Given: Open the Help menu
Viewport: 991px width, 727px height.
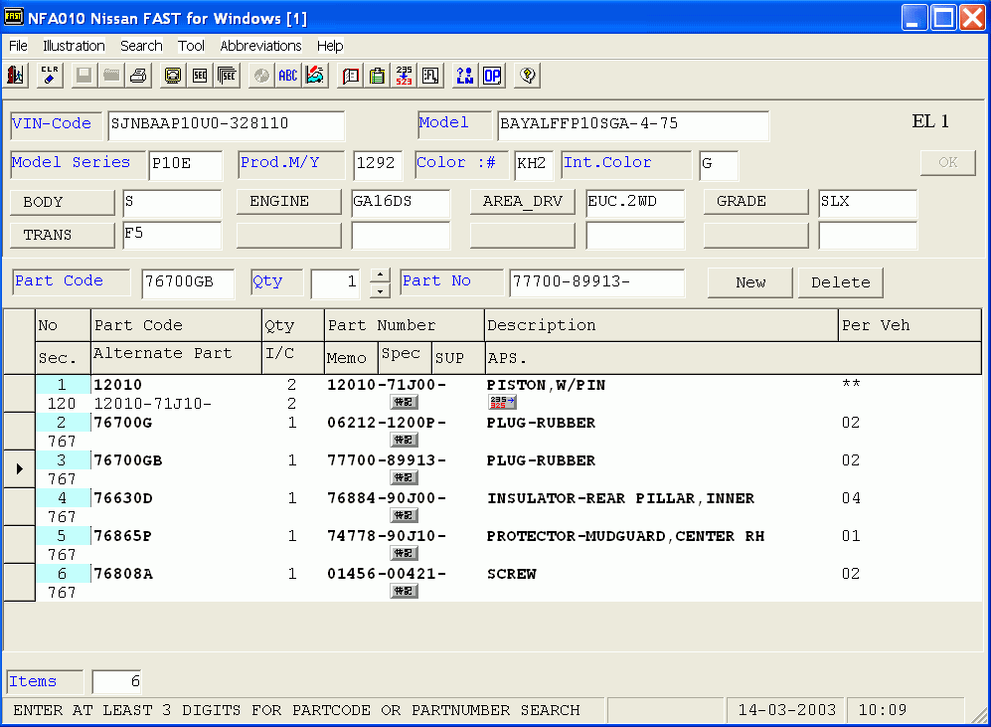Looking at the screenshot, I should coord(329,46).
